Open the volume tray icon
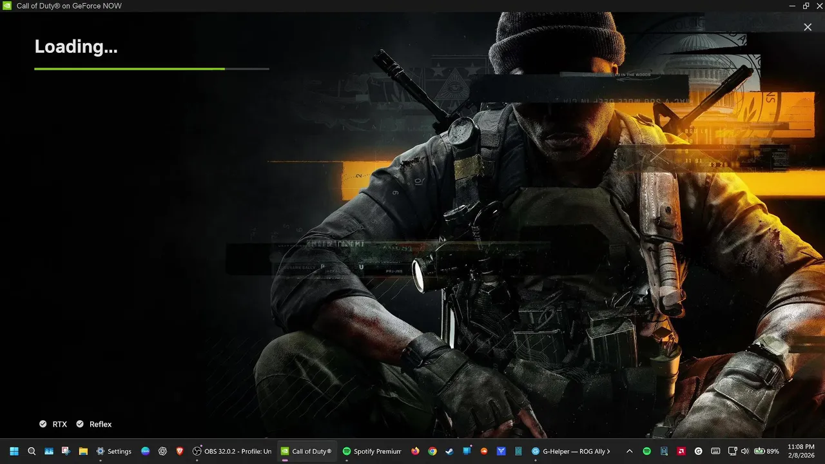Image resolution: width=825 pixels, height=464 pixels. coord(745,451)
